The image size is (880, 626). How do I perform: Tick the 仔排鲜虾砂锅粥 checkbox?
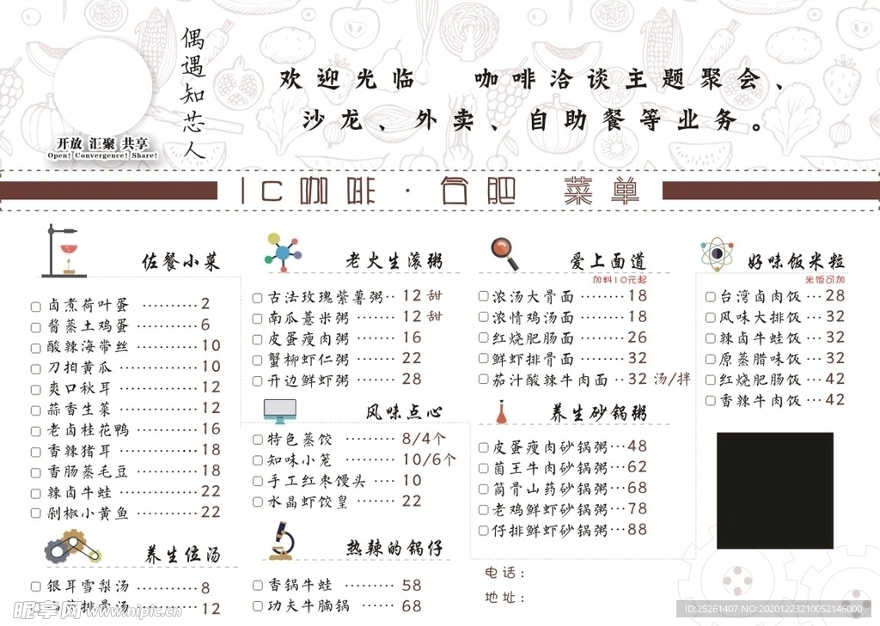click(x=484, y=531)
